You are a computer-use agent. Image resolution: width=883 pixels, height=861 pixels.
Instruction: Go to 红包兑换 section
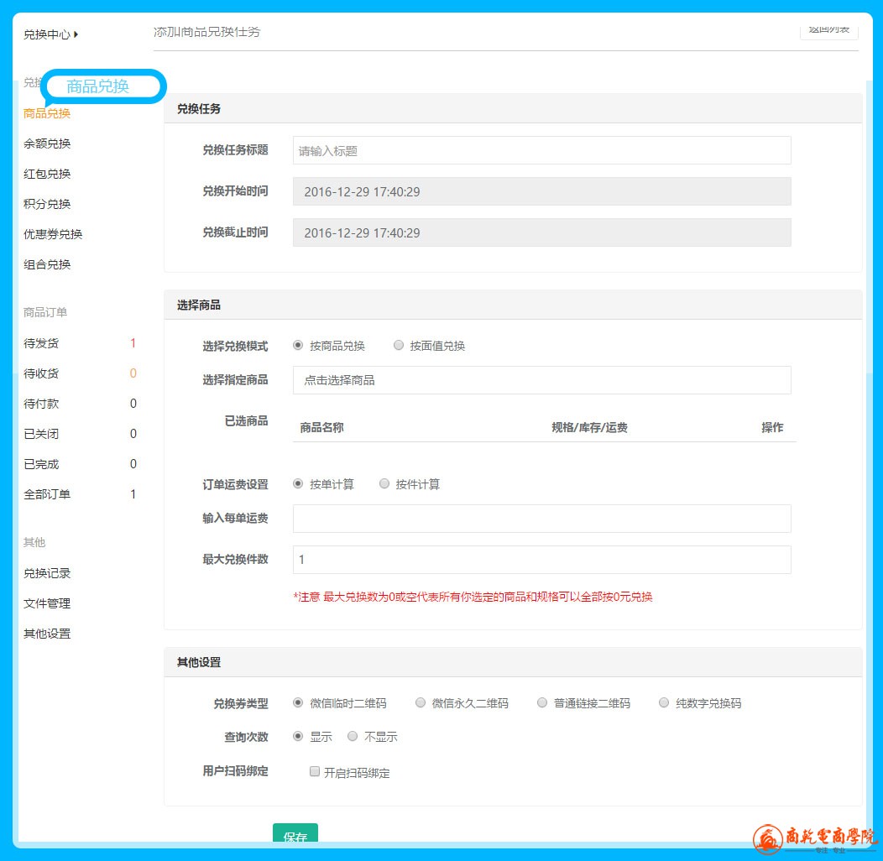[47, 174]
